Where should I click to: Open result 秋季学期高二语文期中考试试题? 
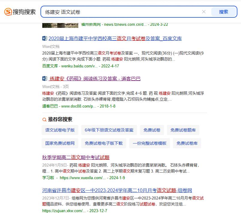(76, 157)
